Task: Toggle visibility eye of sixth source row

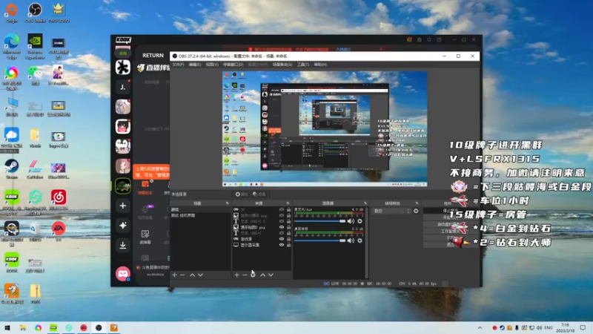Action: (282, 239)
